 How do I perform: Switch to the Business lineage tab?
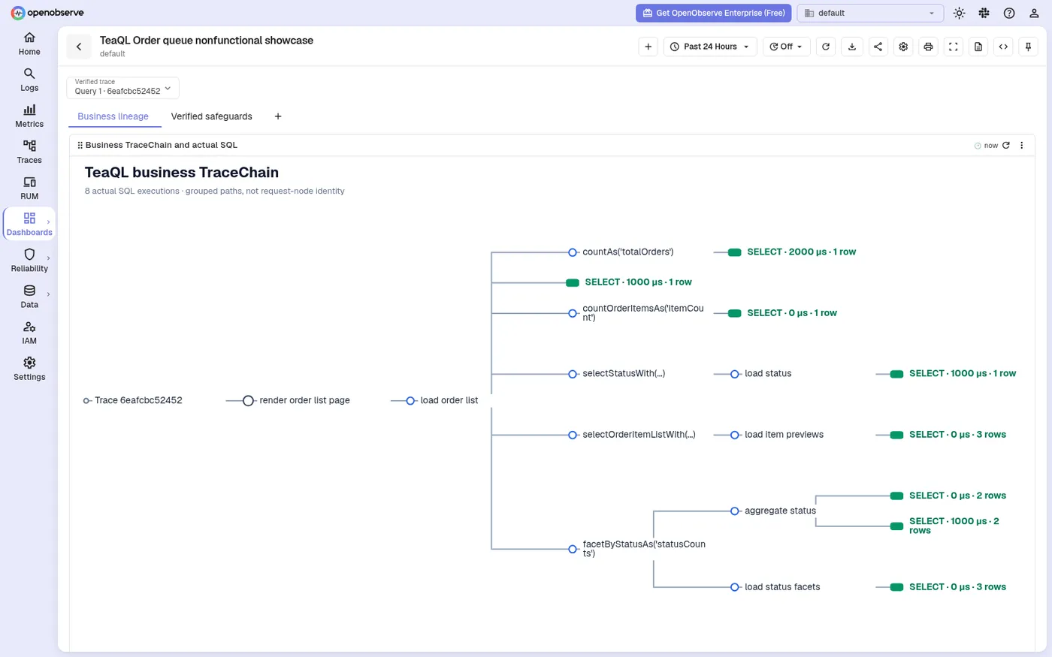pos(113,116)
